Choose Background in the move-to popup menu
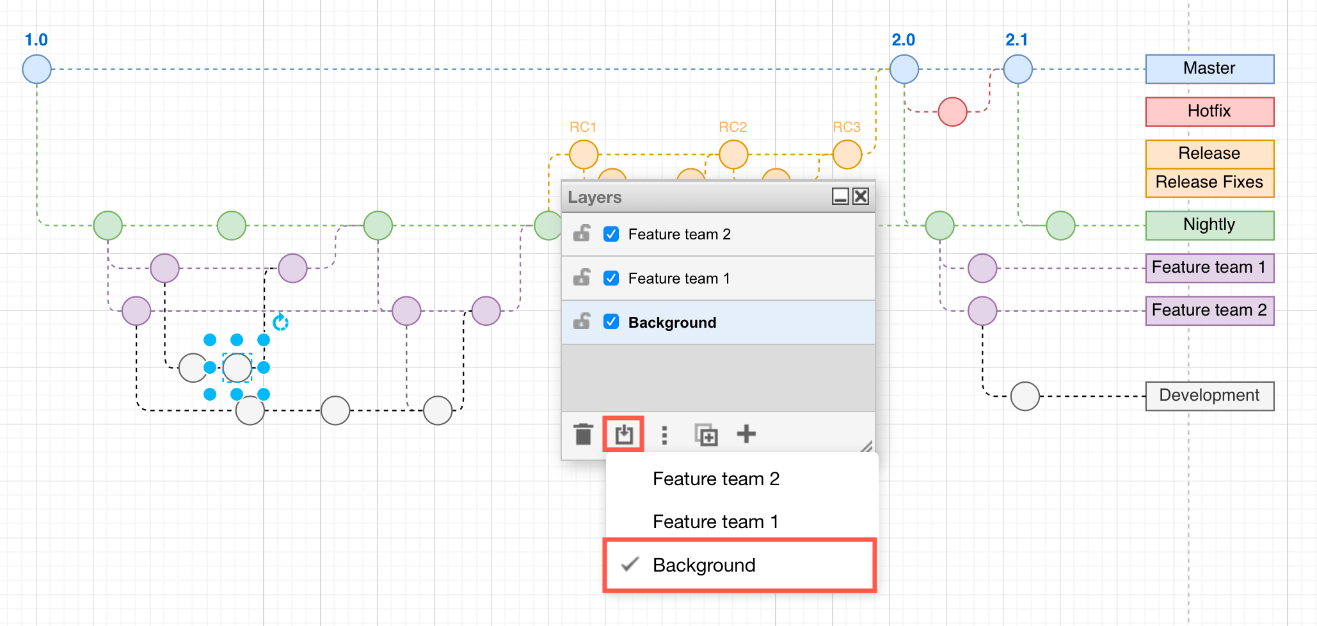The image size is (1317, 626). 704,565
